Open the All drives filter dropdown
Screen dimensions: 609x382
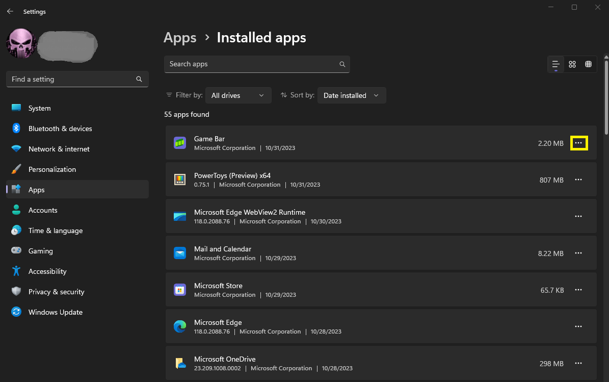238,95
